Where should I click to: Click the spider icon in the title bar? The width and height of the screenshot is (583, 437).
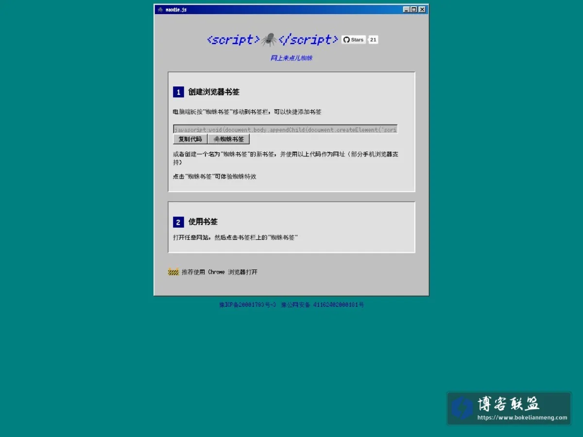click(x=160, y=10)
